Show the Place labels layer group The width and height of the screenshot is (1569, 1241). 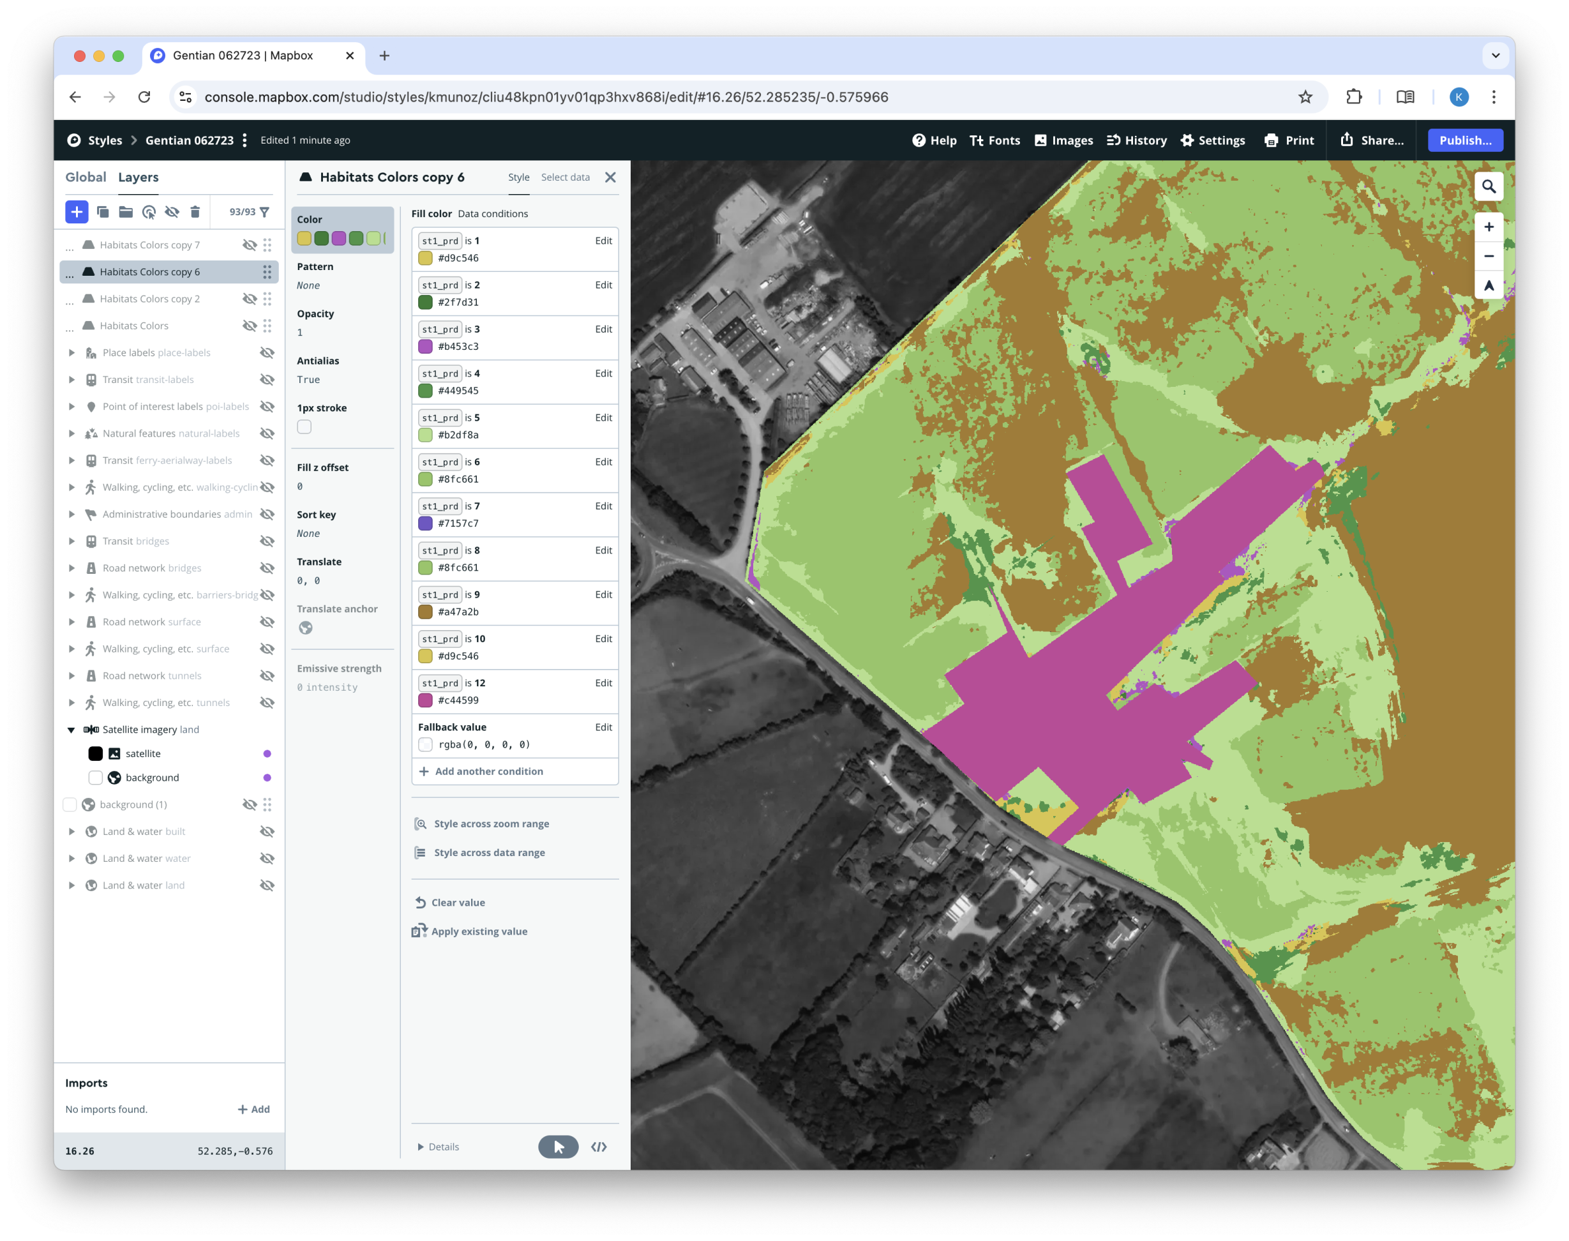click(267, 352)
